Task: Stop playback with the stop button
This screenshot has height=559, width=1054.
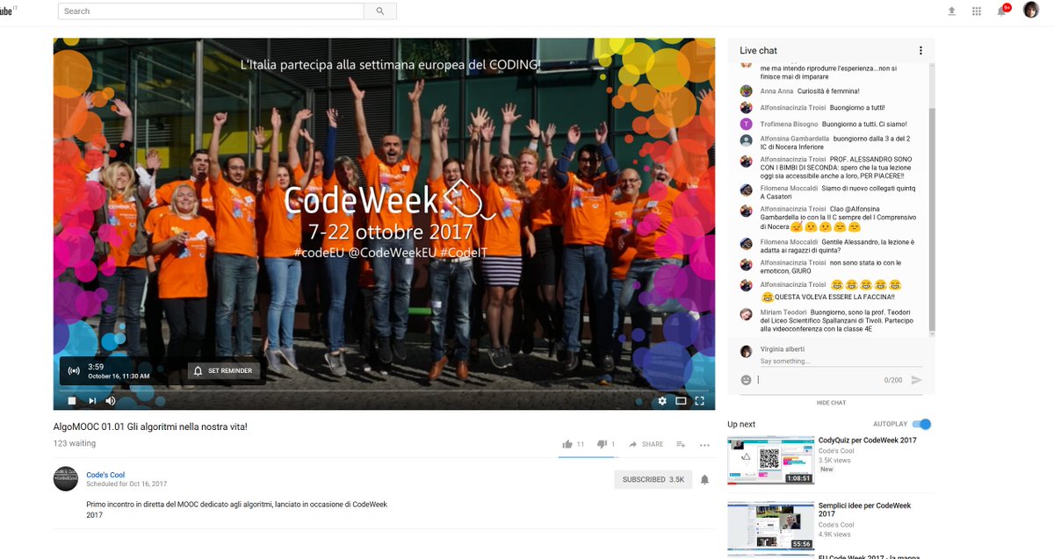Action: 72,401
